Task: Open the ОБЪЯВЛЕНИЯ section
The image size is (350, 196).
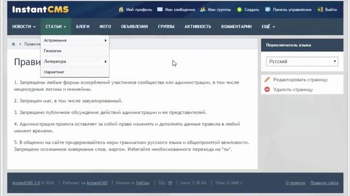Action: pos(135,27)
